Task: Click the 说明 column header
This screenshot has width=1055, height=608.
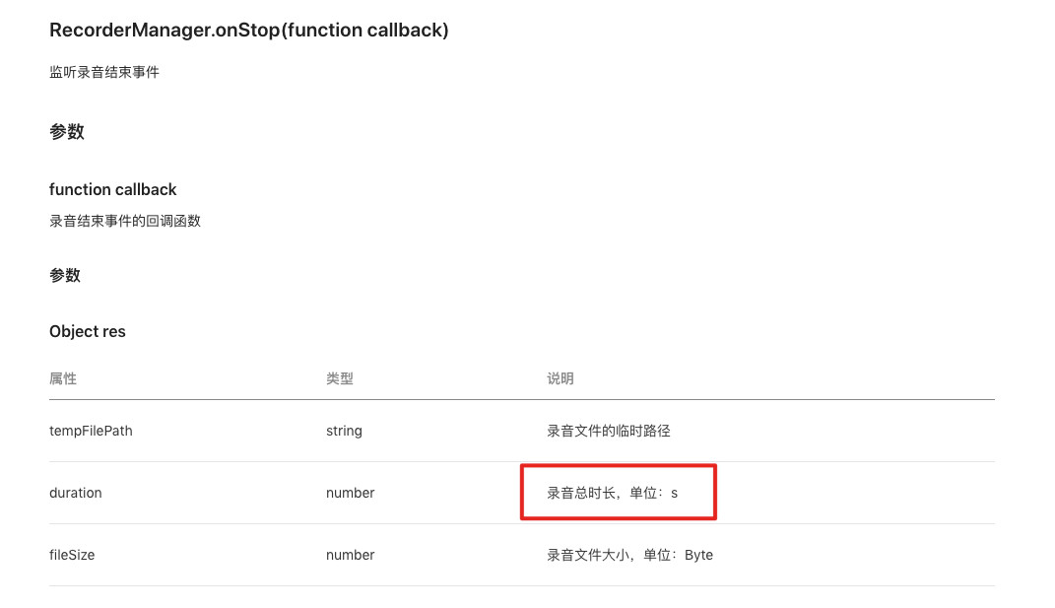Action: [x=560, y=378]
